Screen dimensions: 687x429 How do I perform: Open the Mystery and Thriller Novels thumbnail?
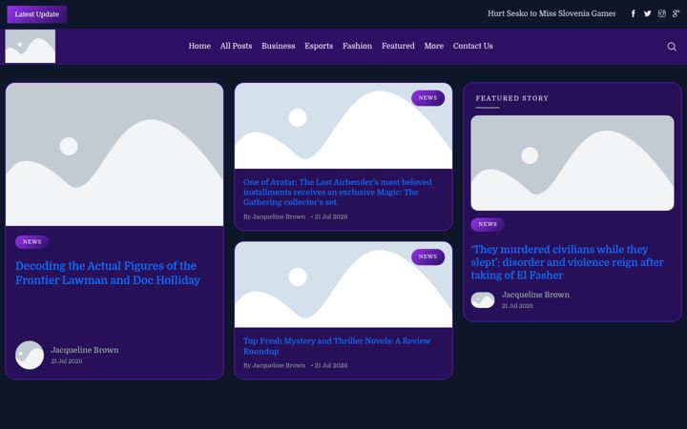343,284
